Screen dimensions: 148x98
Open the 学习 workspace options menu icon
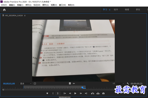click(x=110, y=10)
